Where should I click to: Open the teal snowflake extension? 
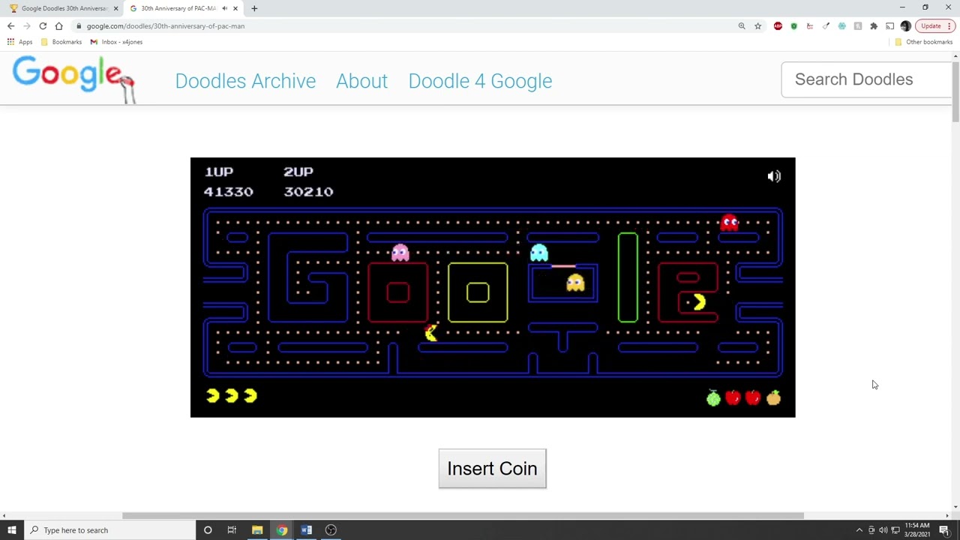(x=841, y=26)
